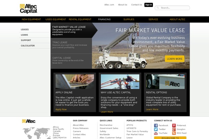209x139 pixels.
Task: Open the Pinterest icon in the footer
Action: (174, 125)
